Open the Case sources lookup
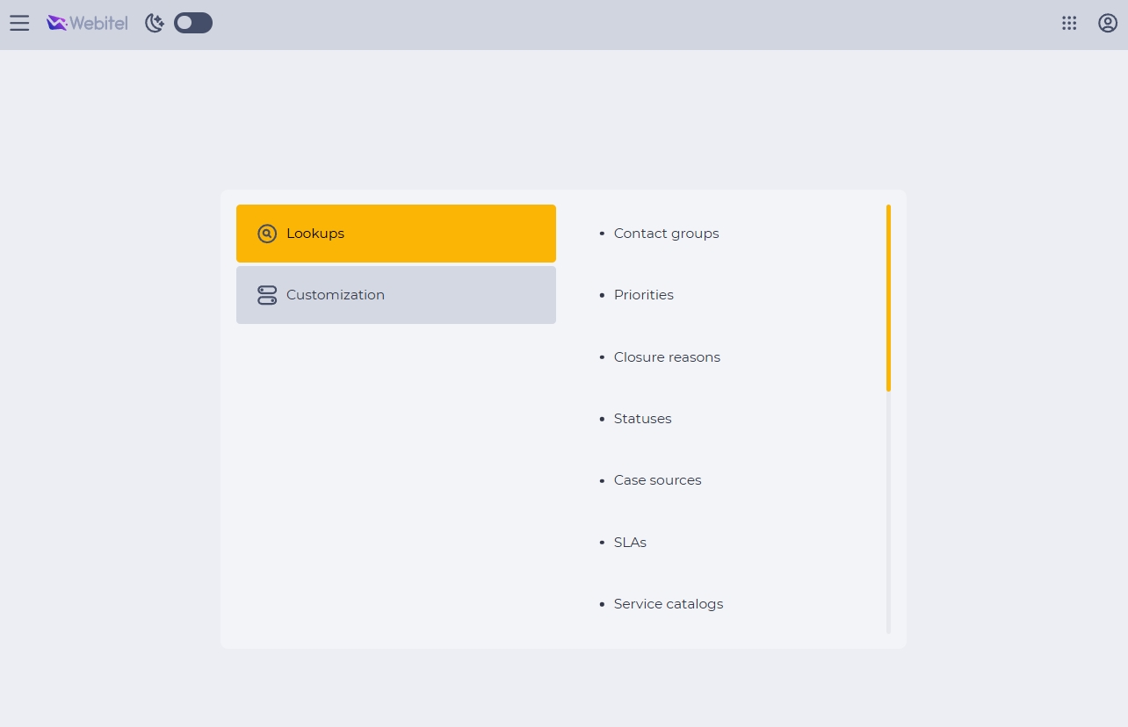 tap(657, 480)
